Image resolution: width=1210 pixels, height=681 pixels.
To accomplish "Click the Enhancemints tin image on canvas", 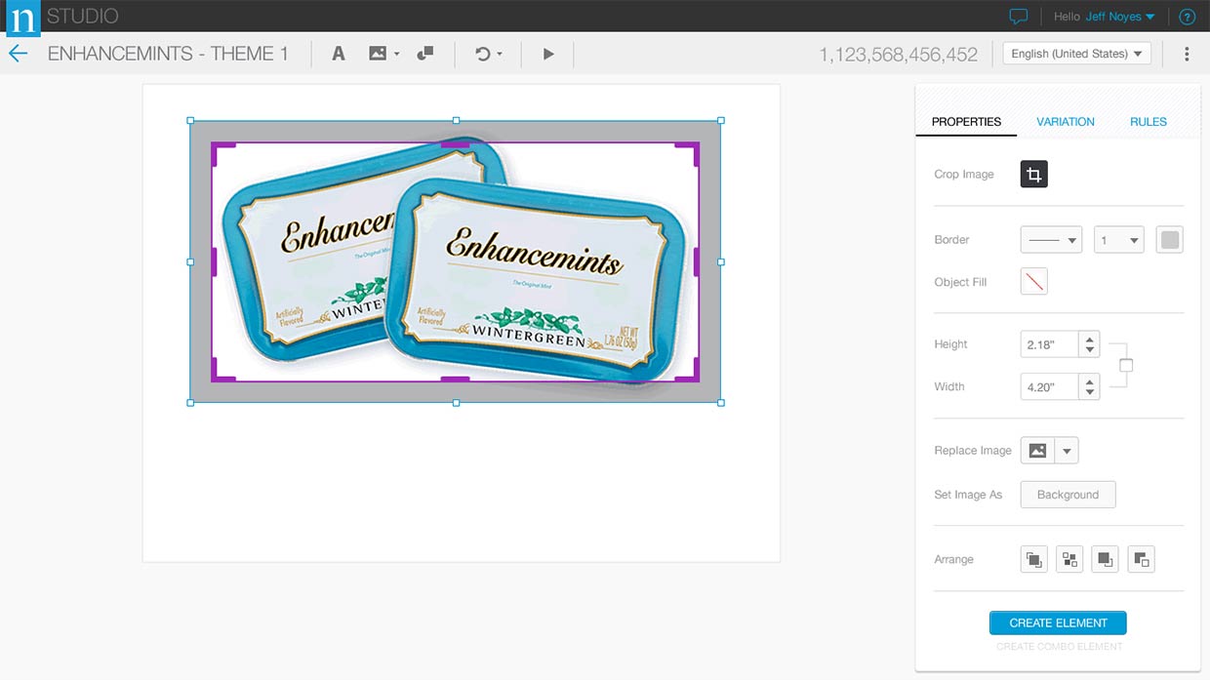I will [x=456, y=261].
